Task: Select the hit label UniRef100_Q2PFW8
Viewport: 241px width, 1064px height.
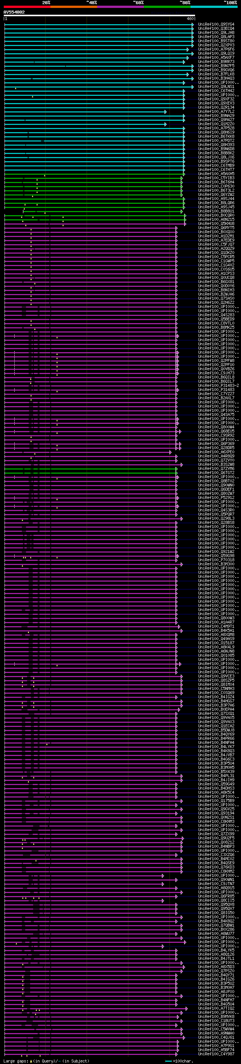Action: point(216,361)
